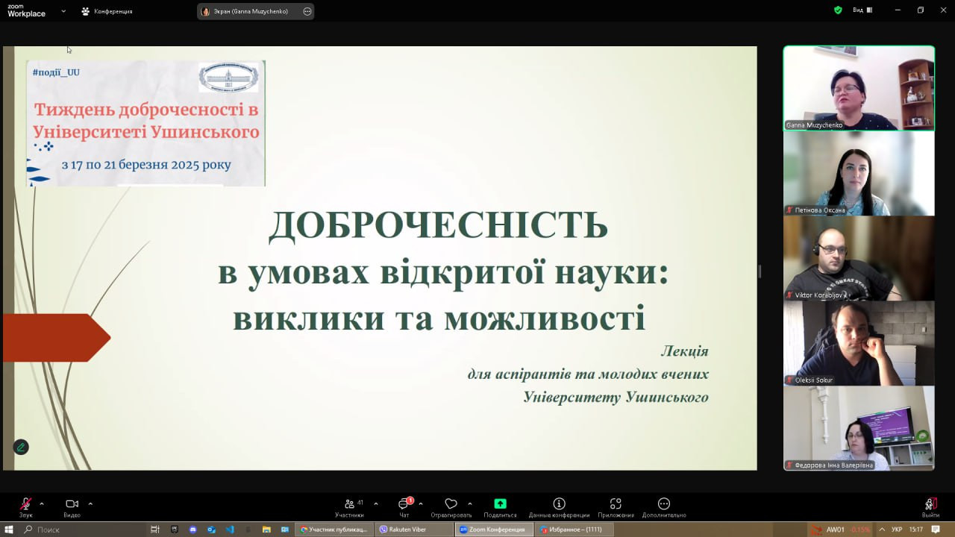The width and height of the screenshot is (955, 537).
Task: Open the Участники participants panel
Action: pos(349,505)
